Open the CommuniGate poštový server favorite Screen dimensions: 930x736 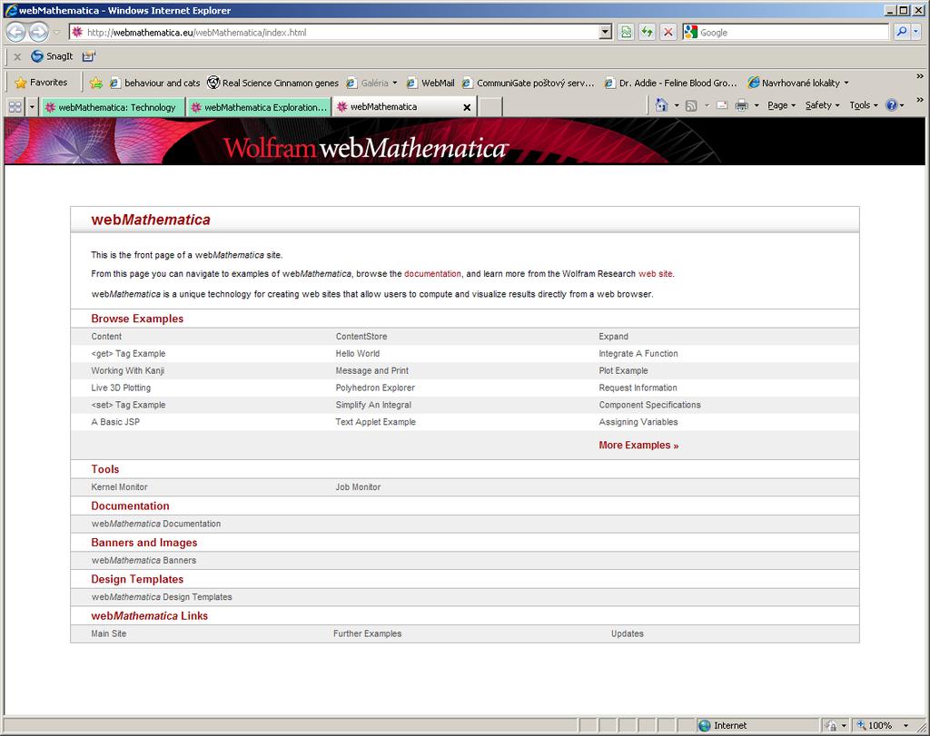(x=528, y=83)
